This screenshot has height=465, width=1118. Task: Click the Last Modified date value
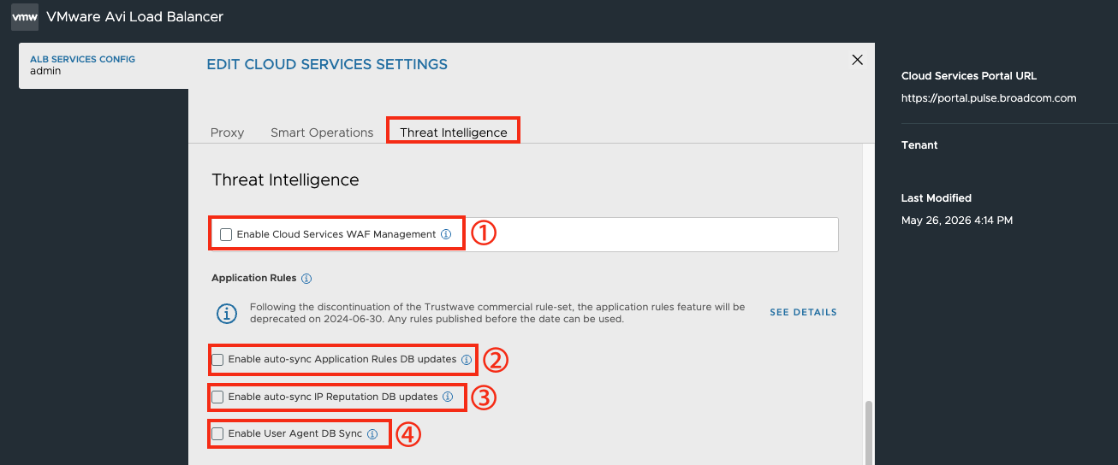tap(957, 221)
